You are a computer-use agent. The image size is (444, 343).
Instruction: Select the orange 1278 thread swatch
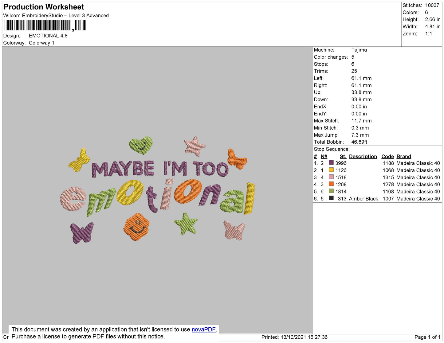click(331, 184)
